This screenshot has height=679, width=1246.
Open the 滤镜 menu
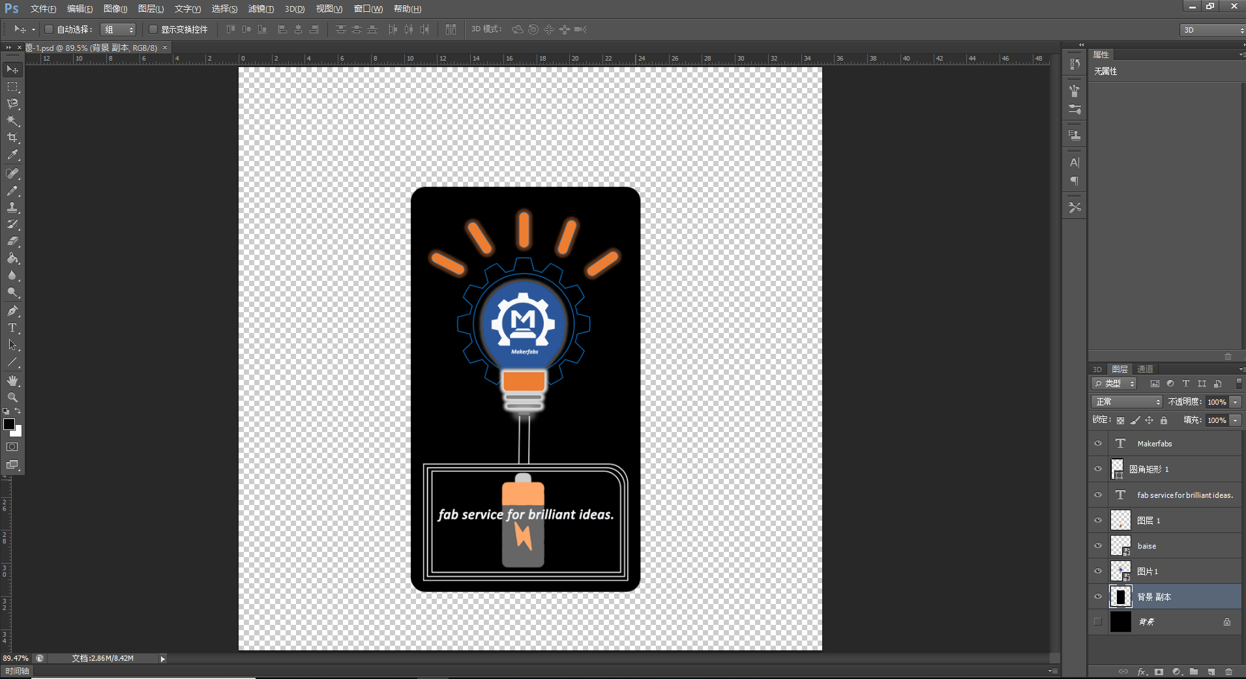click(261, 8)
